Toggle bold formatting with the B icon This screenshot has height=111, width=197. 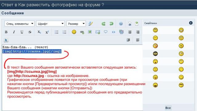click(x=6, y=32)
